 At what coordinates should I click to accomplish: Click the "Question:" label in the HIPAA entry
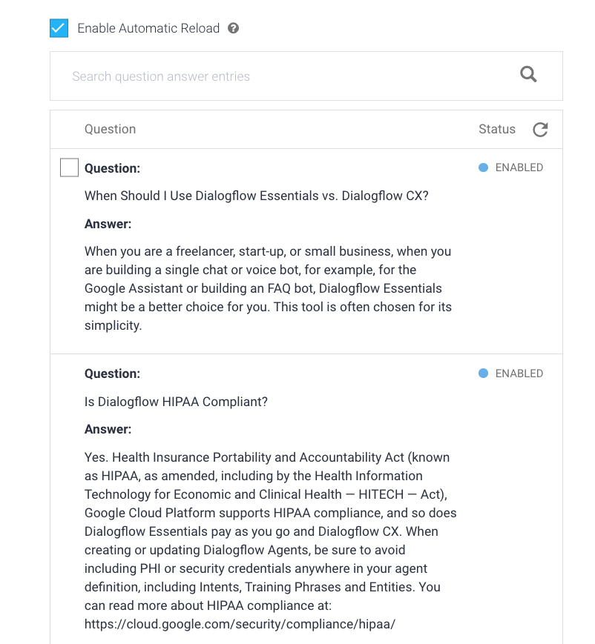click(x=112, y=374)
